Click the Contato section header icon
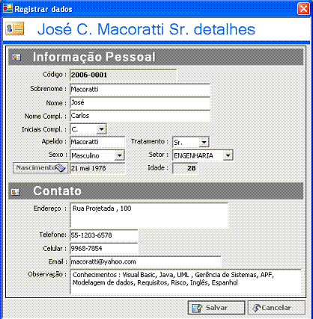Viewport: 313px width, 319px height. pos(16,192)
